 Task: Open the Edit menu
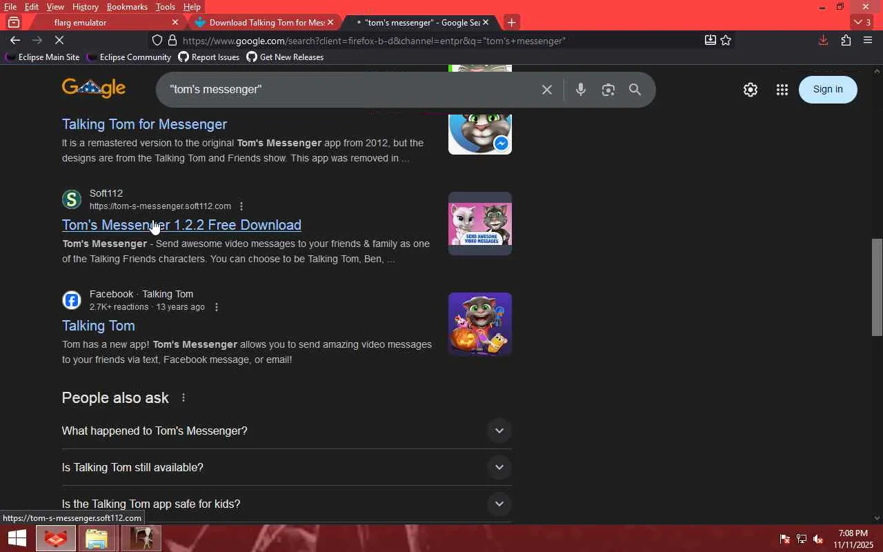32,6
